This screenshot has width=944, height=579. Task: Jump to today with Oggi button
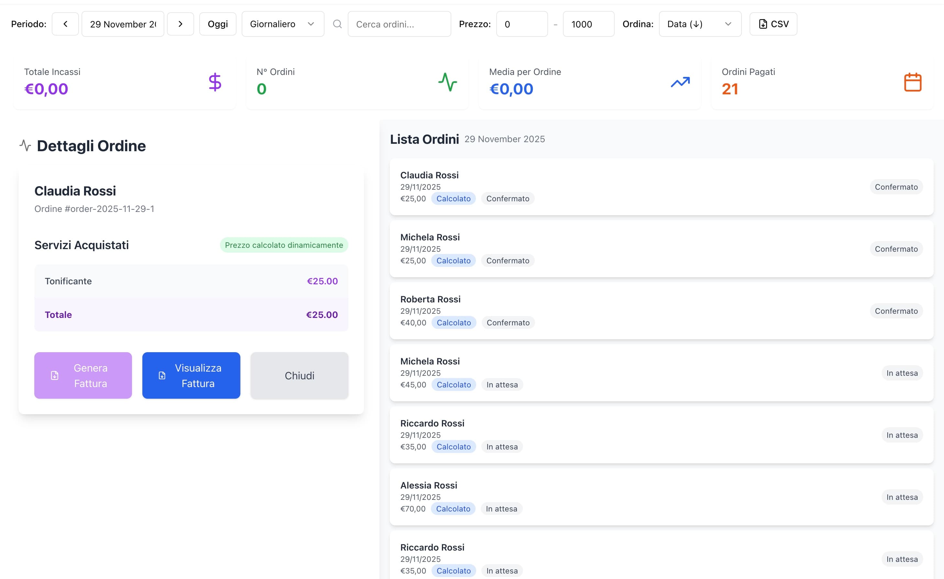click(217, 24)
